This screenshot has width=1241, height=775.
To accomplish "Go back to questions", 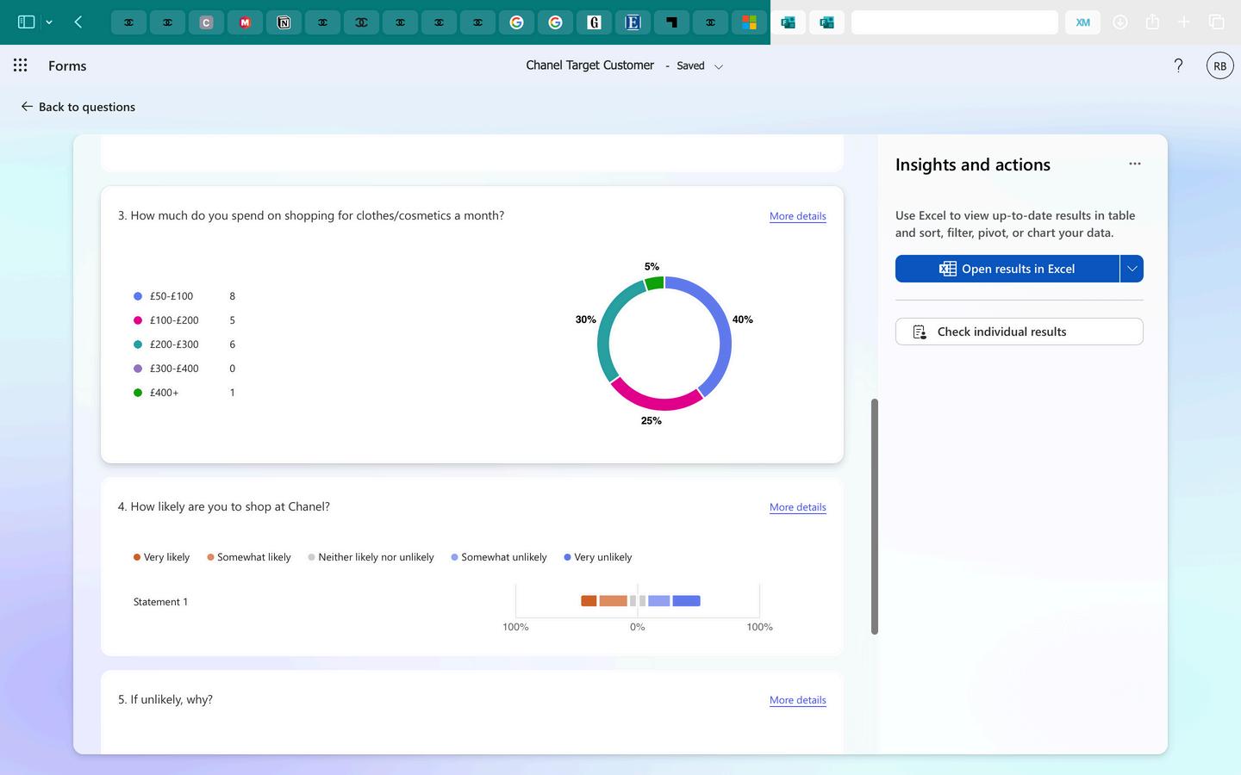I will pos(78,107).
